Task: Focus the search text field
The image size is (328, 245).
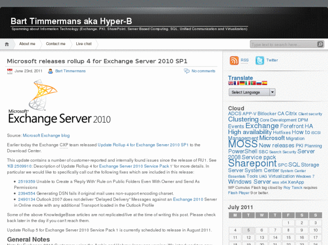Action: click(283, 45)
